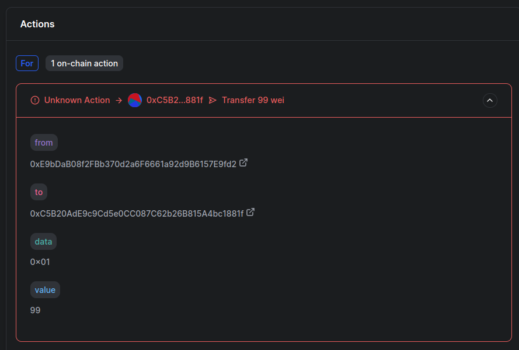This screenshot has height=350, width=519.
Task: Click the value tag
Action: pyautogui.click(x=45, y=289)
